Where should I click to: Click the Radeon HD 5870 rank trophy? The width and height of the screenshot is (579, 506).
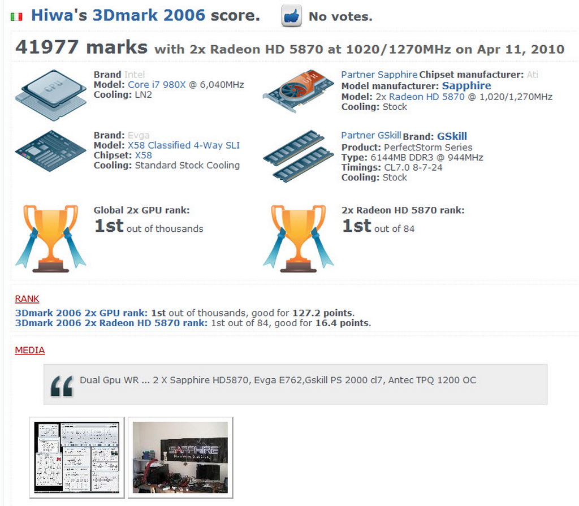pyautogui.click(x=299, y=239)
